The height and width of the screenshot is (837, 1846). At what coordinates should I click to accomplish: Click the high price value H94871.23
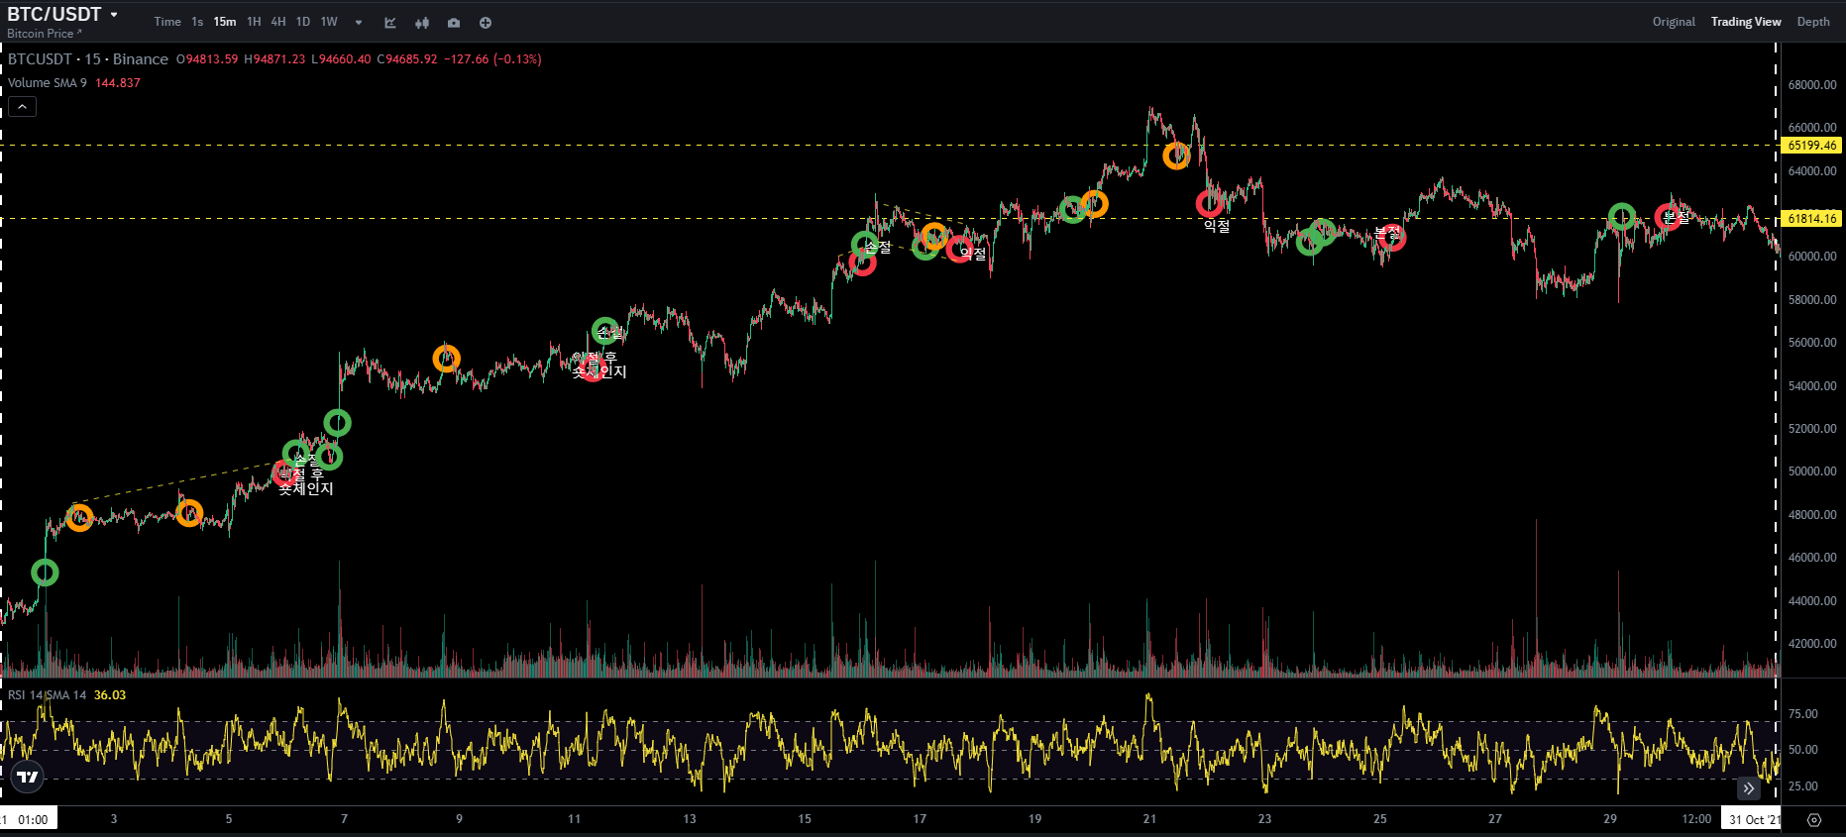pyautogui.click(x=274, y=59)
